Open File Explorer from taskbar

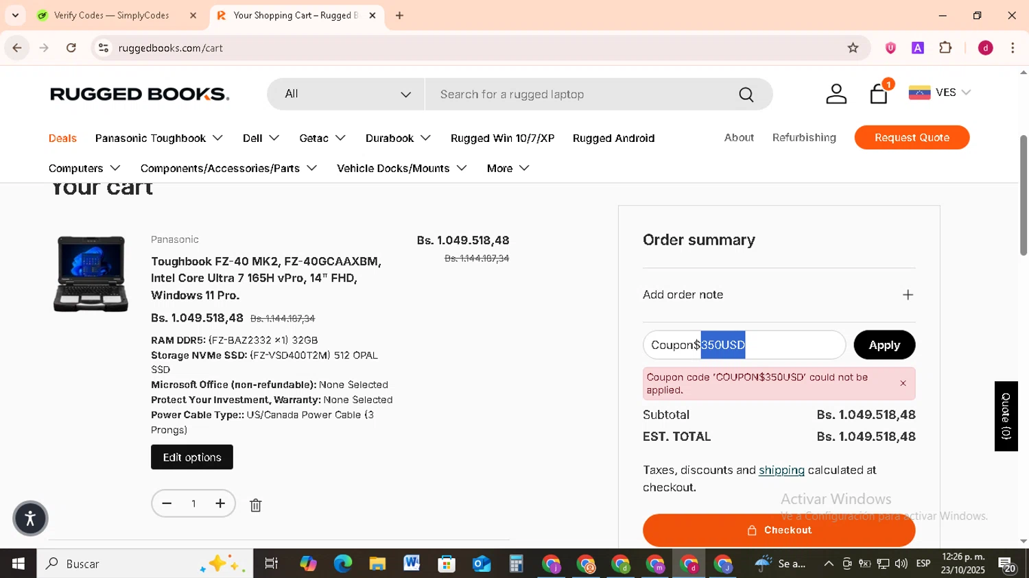pyautogui.click(x=377, y=564)
